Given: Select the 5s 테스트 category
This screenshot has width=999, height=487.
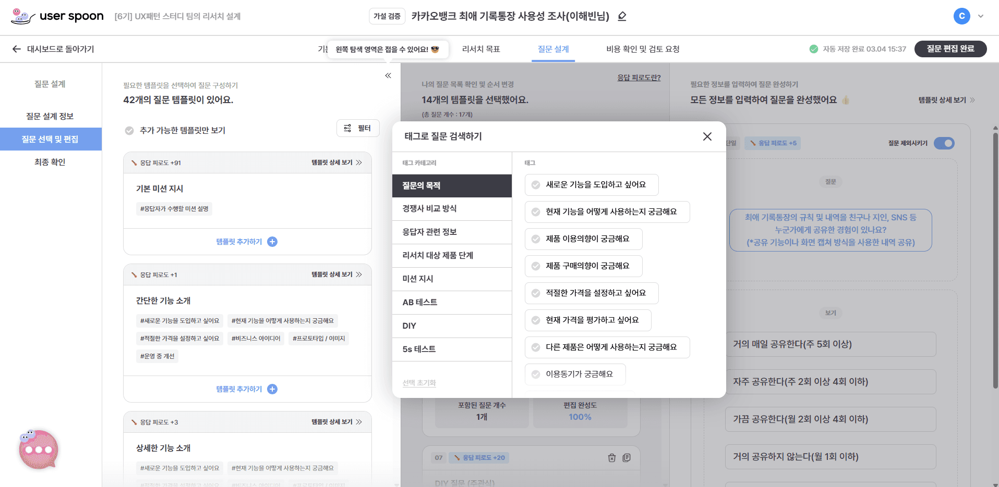Looking at the screenshot, I should coord(452,349).
